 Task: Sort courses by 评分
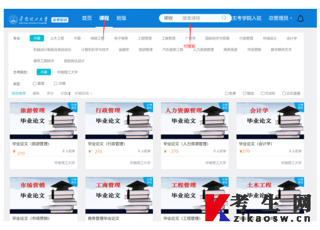(x=50, y=94)
